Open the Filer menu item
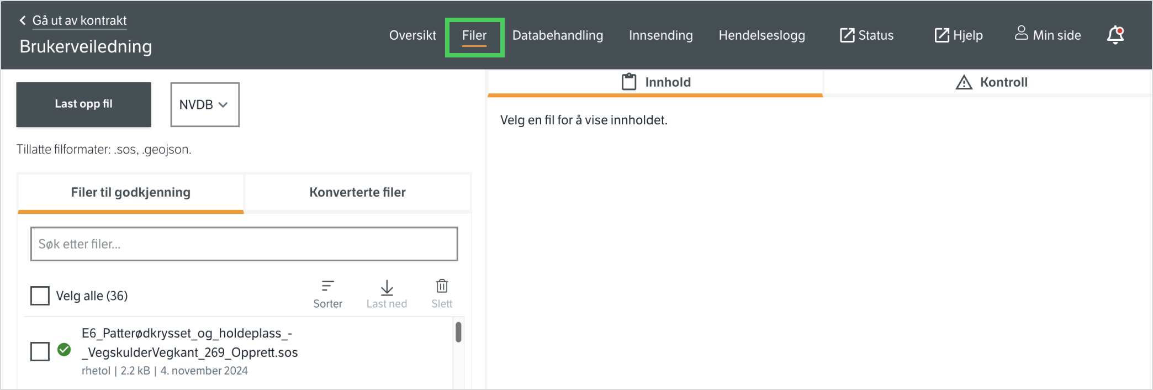Viewport: 1153px width, 390px height. click(474, 35)
